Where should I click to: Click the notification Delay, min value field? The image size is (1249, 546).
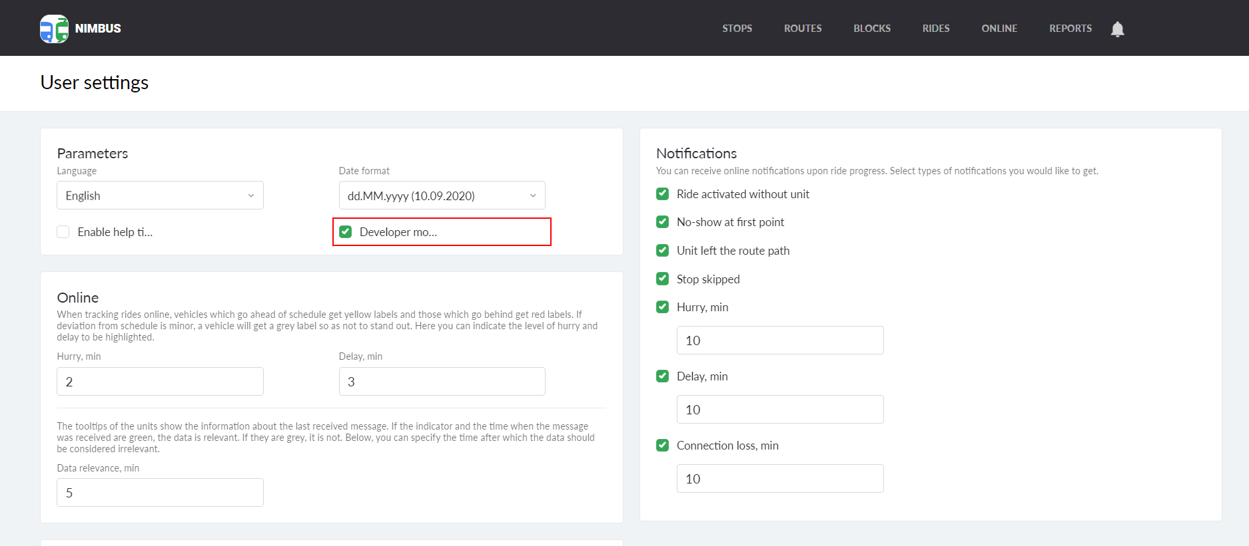[x=779, y=410]
